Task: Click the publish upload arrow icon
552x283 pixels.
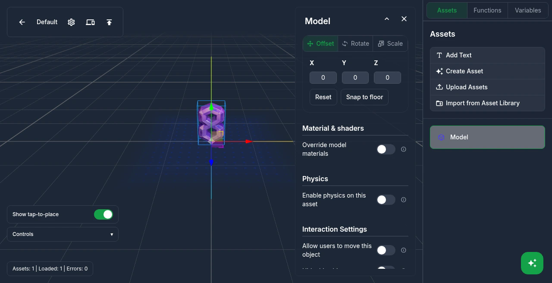Action: coord(109,22)
